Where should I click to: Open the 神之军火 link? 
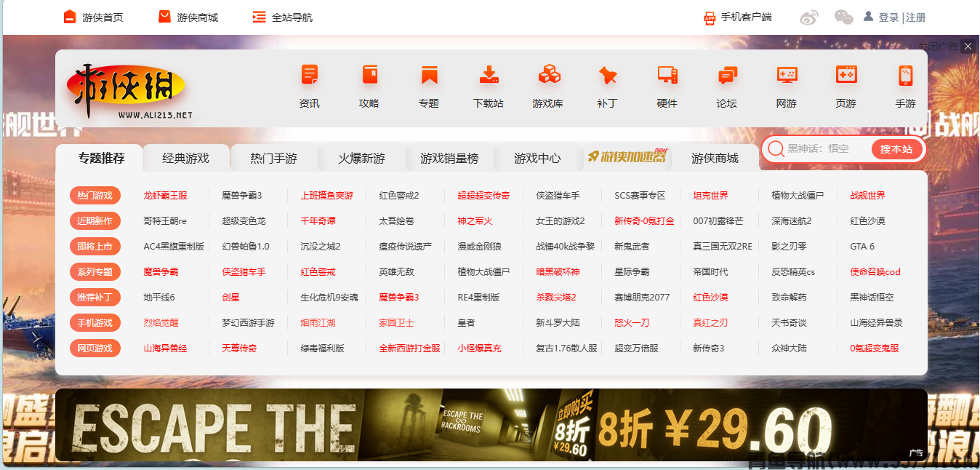[475, 221]
